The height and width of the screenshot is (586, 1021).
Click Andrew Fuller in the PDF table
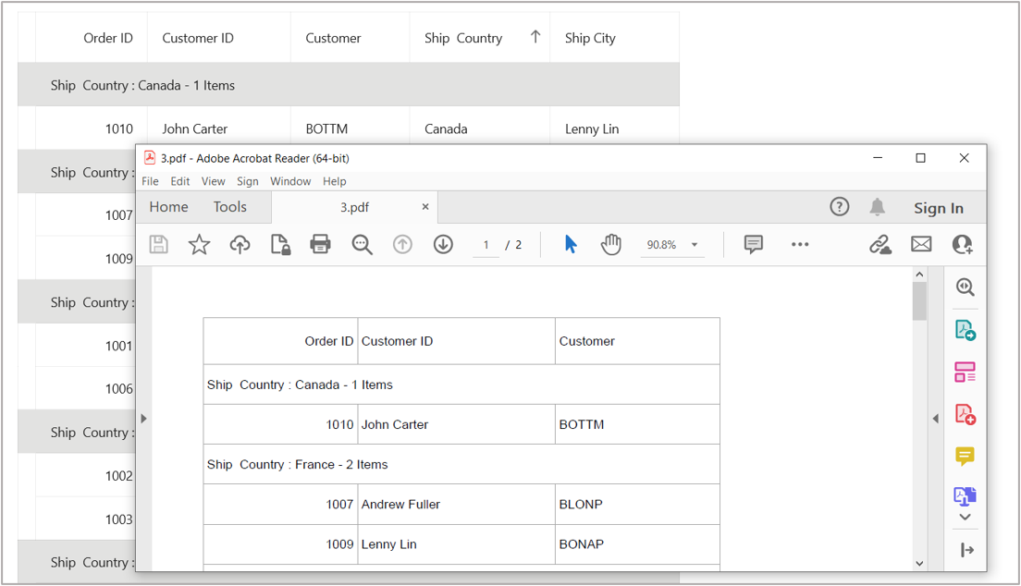tap(400, 504)
